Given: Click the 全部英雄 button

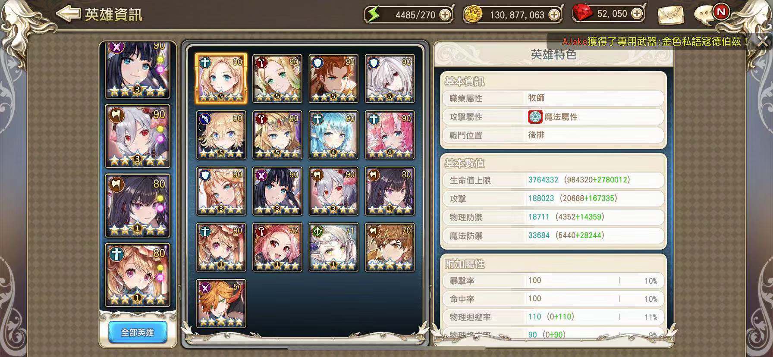Looking at the screenshot, I should tap(138, 332).
